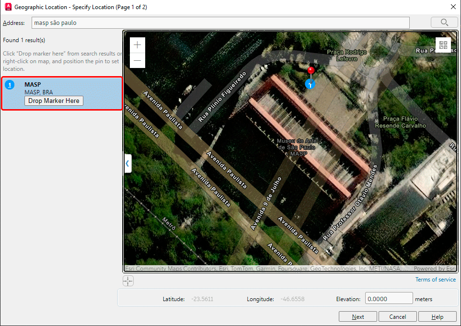This screenshot has height=326, width=461.
Task: Collapse the results panel with the left chevron
Action: point(127,163)
